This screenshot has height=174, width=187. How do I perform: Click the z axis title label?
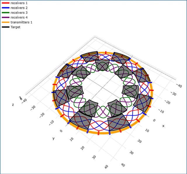tap(13, 105)
